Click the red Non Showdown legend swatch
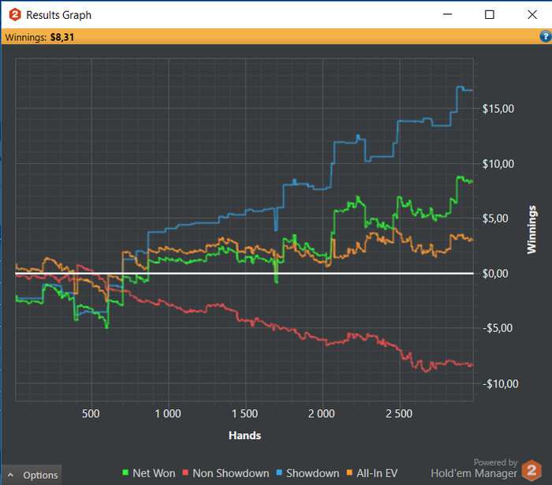The height and width of the screenshot is (485, 552). coord(185,472)
